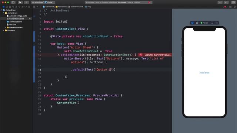Tap the Action Sheet button in preview
This screenshot has height=133, width=237.
(x=204, y=73)
